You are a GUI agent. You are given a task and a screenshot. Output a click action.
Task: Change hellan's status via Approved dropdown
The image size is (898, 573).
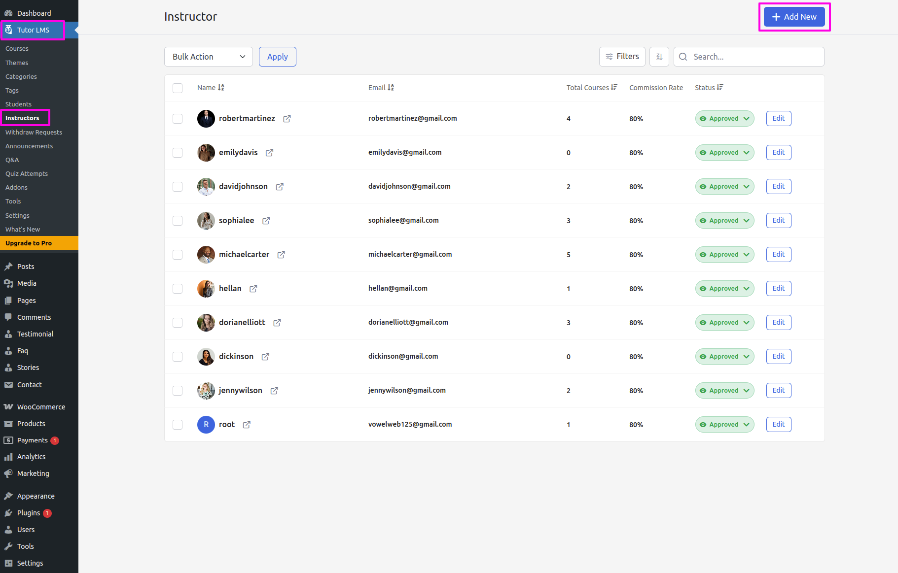pyautogui.click(x=724, y=289)
